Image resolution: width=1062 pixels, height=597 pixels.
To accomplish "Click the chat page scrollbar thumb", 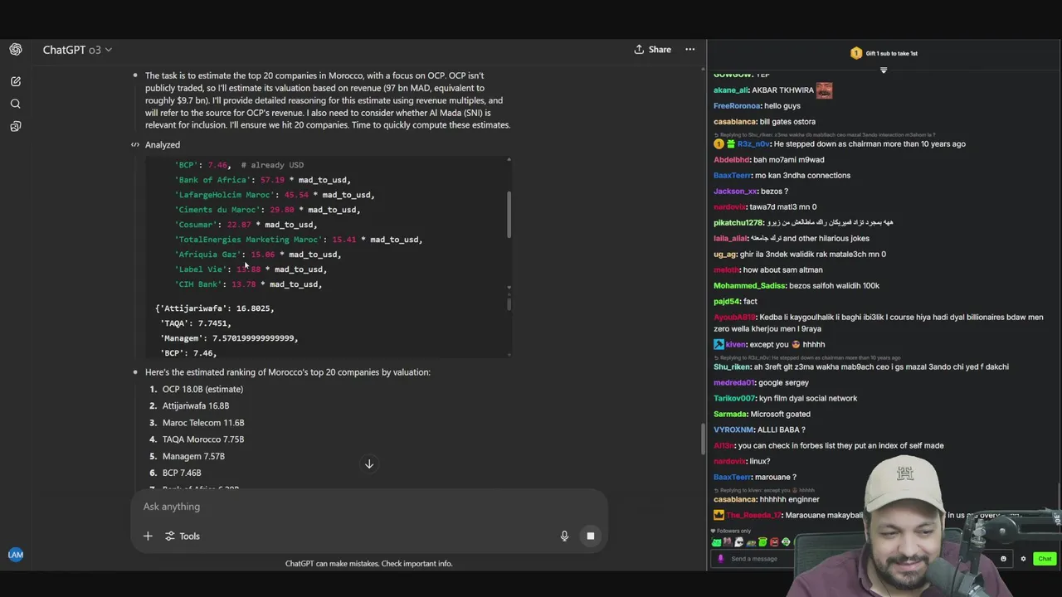I will (x=703, y=439).
